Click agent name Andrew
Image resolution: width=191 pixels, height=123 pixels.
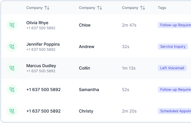[86, 47]
